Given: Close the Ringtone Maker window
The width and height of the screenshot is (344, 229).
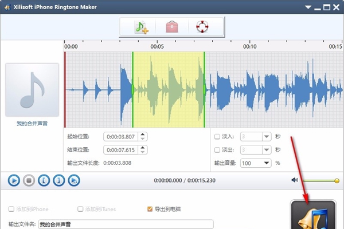Looking at the screenshot, I should tap(337, 7).
